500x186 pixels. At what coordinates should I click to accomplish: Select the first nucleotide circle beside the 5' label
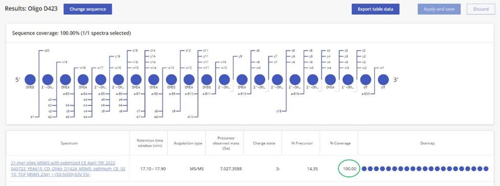(x=30, y=80)
